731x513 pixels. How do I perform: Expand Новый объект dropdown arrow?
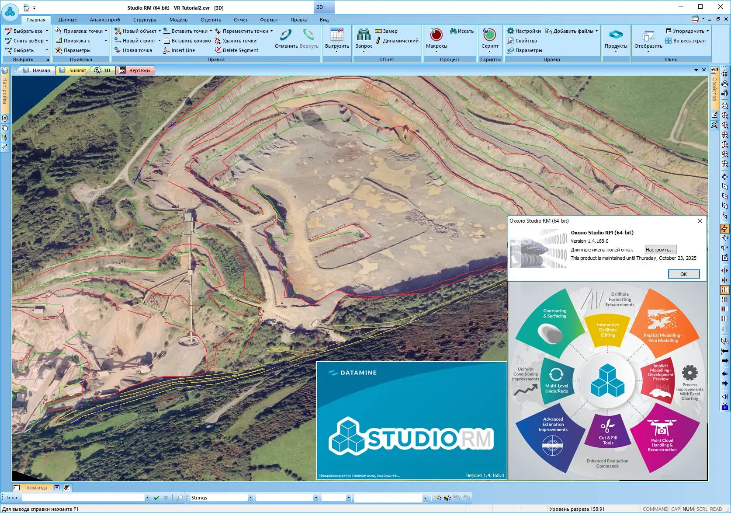(x=159, y=31)
